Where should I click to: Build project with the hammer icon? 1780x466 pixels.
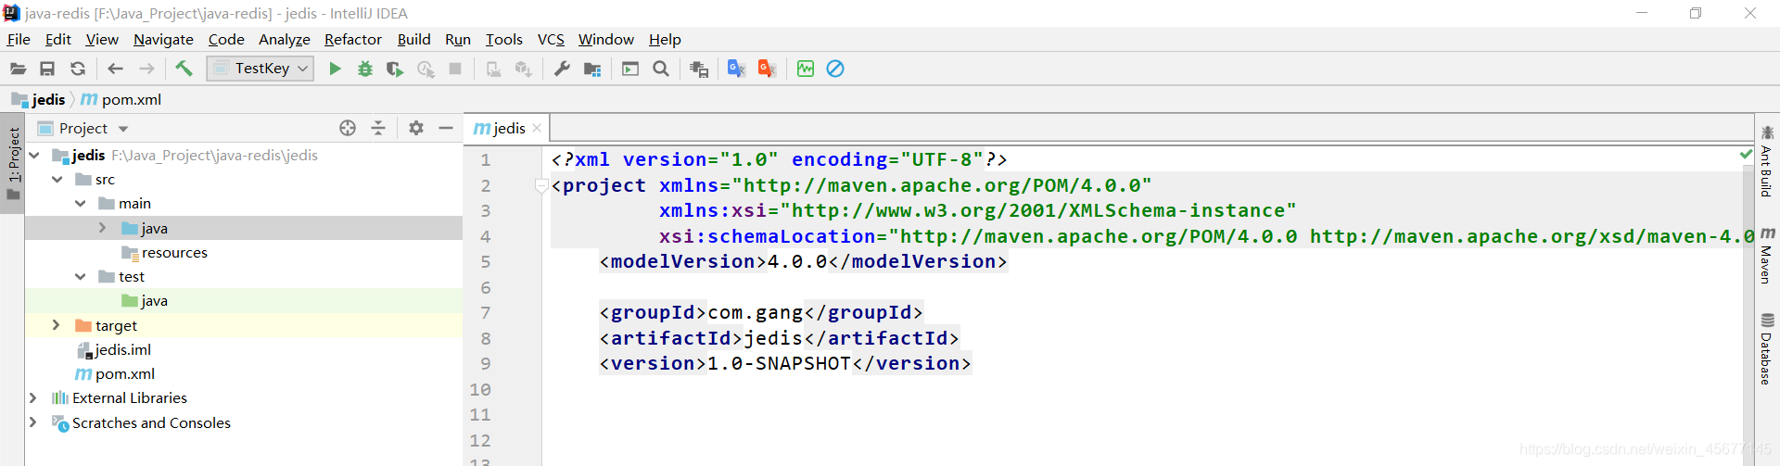pyautogui.click(x=184, y=69)
